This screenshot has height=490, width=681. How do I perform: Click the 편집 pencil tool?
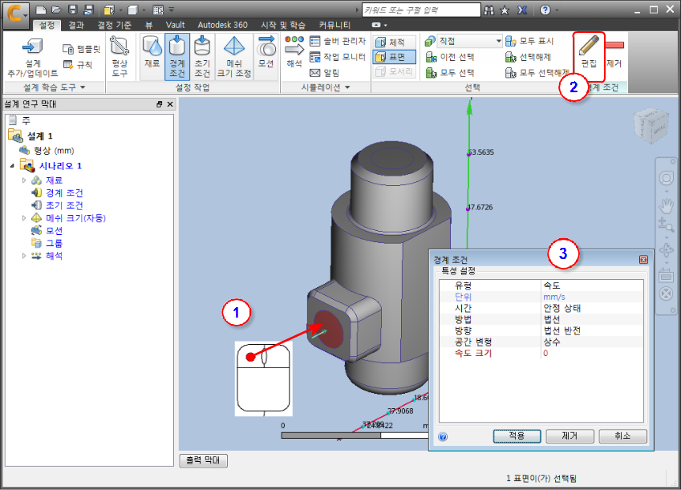(x=589, y=52)
